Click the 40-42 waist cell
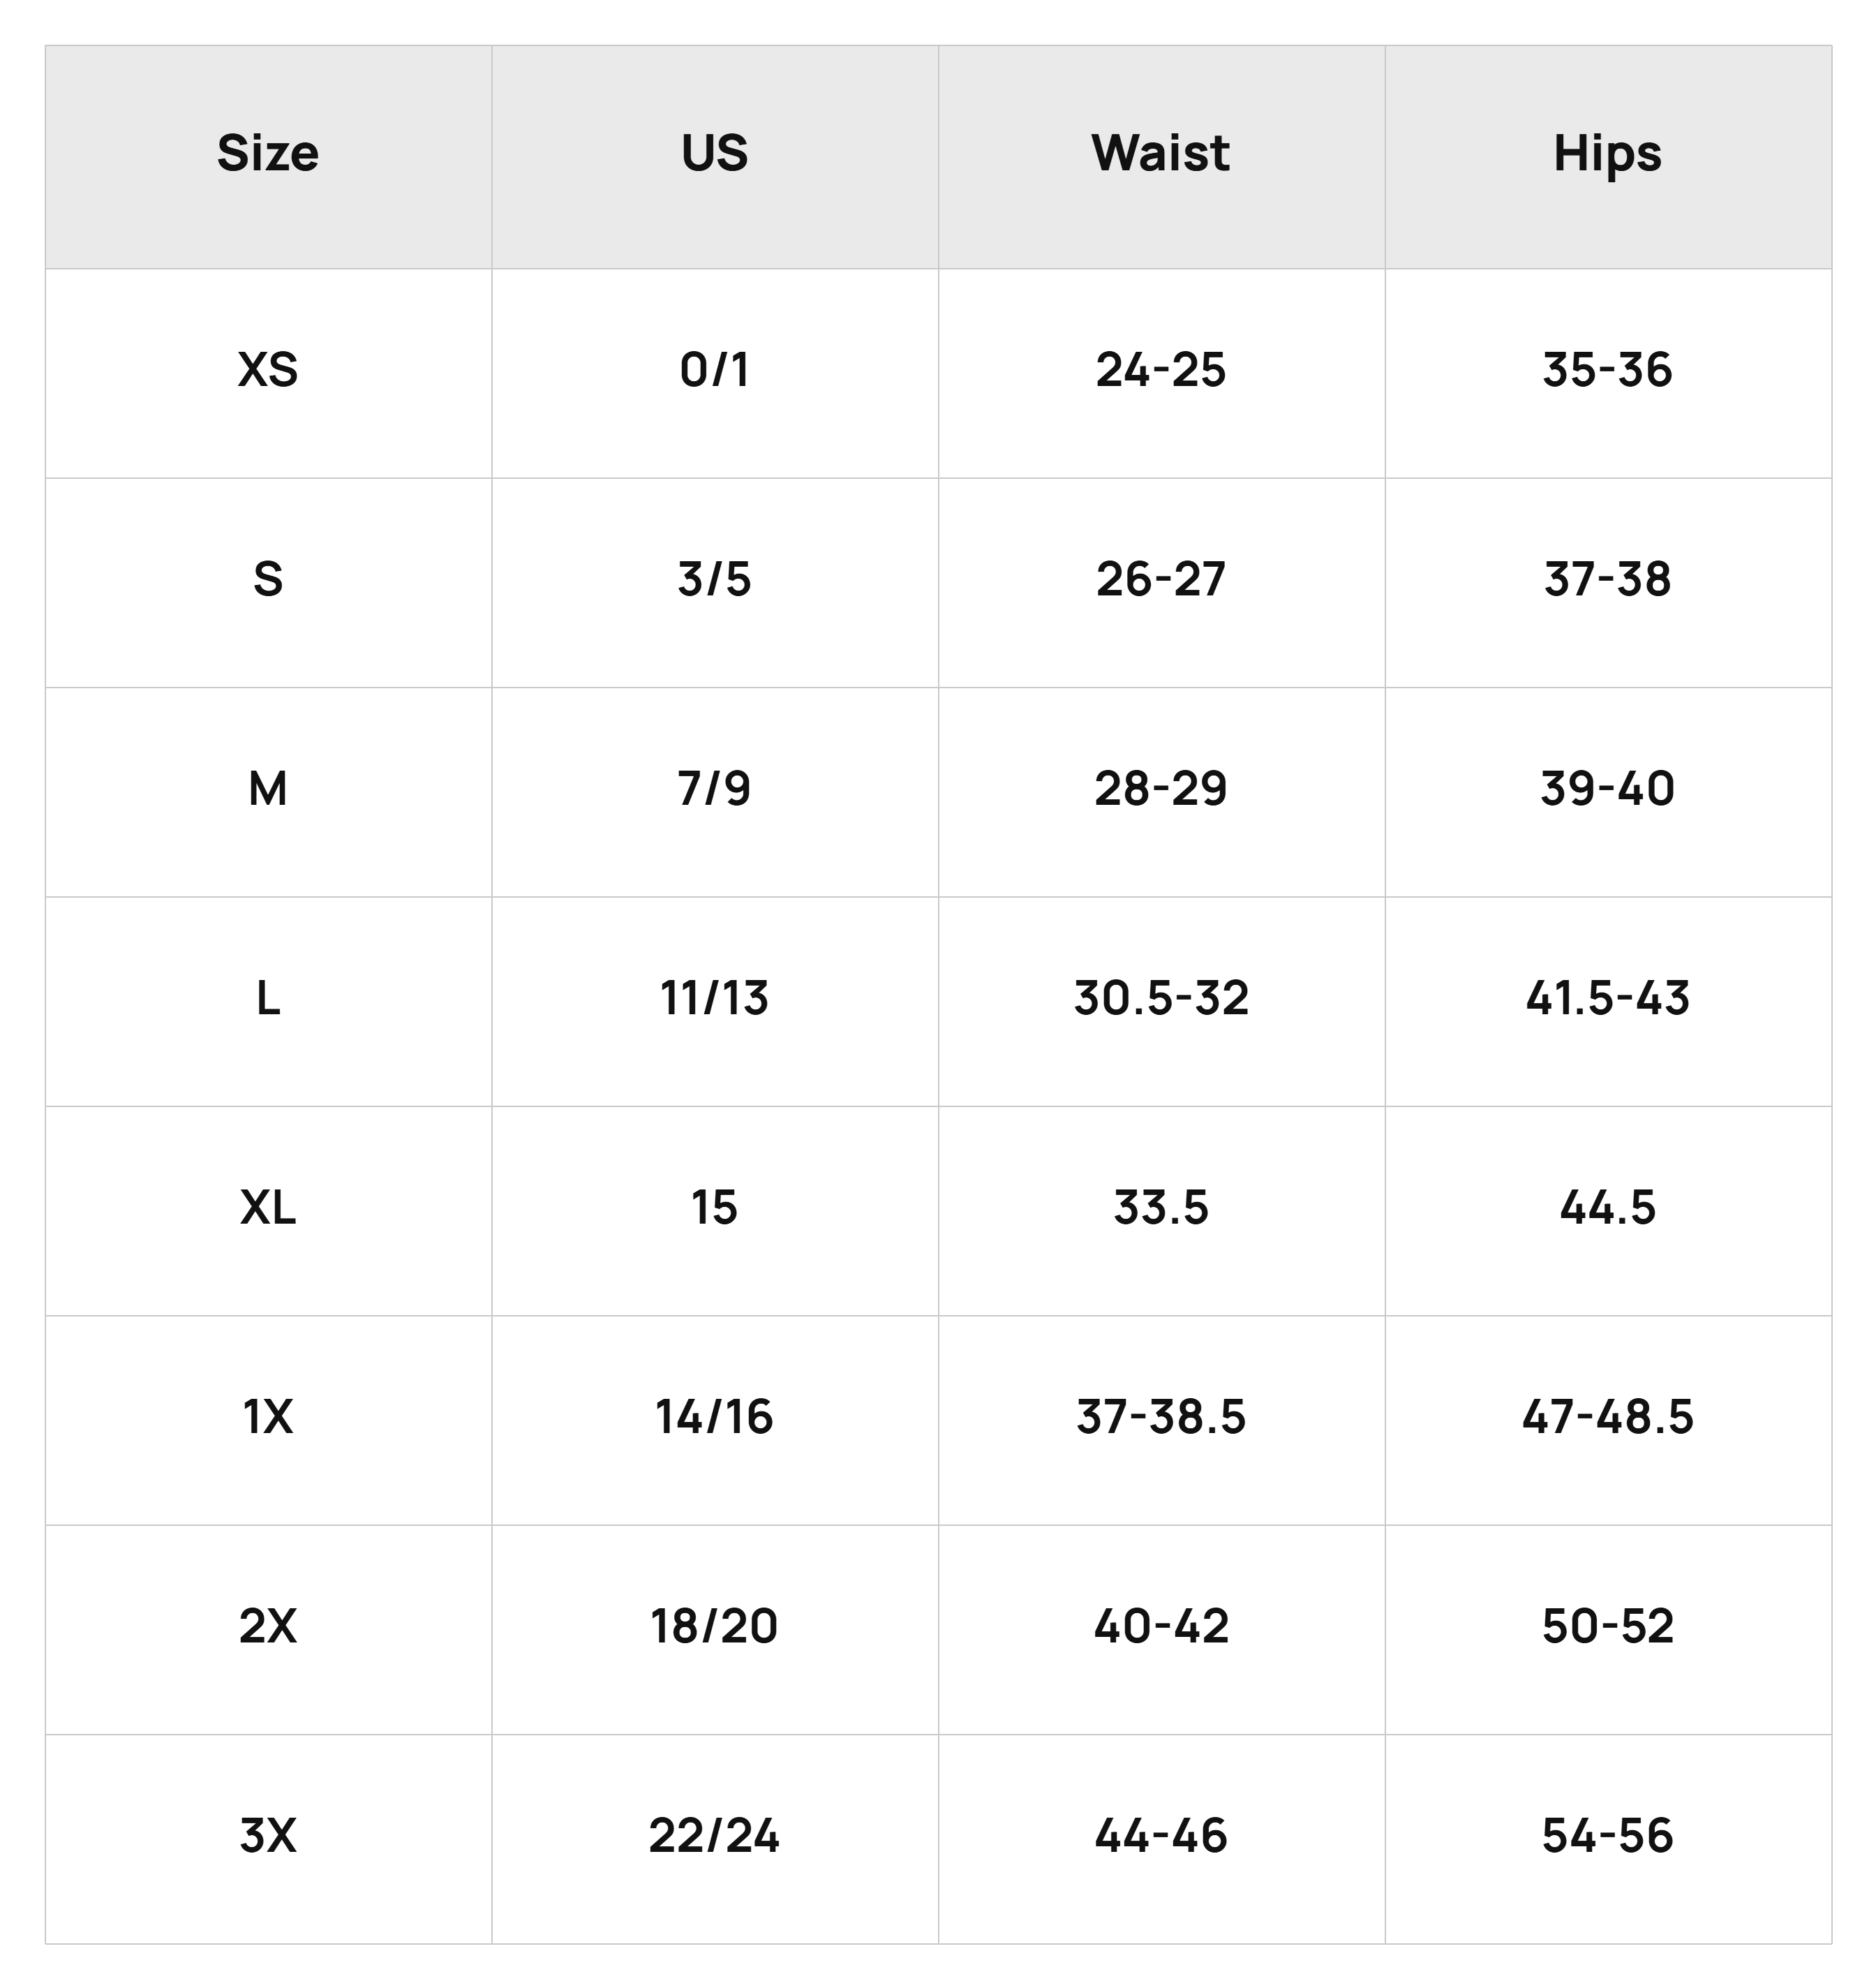This screenshot has height=1988, width=1876. point(1161,1626)
